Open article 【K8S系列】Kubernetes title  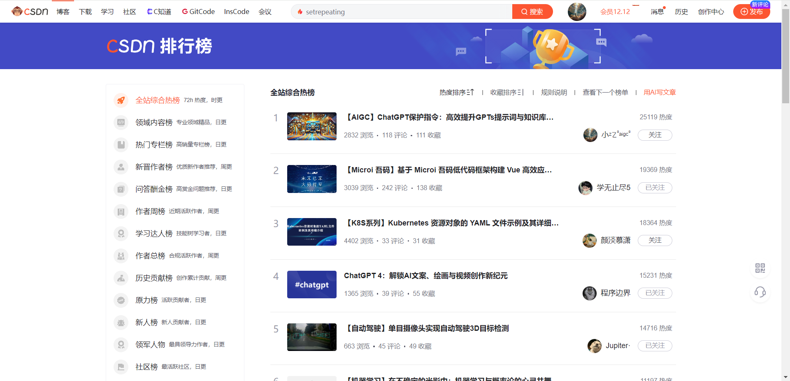pos(451,223)
